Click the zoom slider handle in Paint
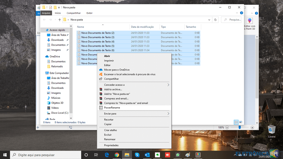The width and height of the screenshot is (283, 159). (x=240, y=128)
